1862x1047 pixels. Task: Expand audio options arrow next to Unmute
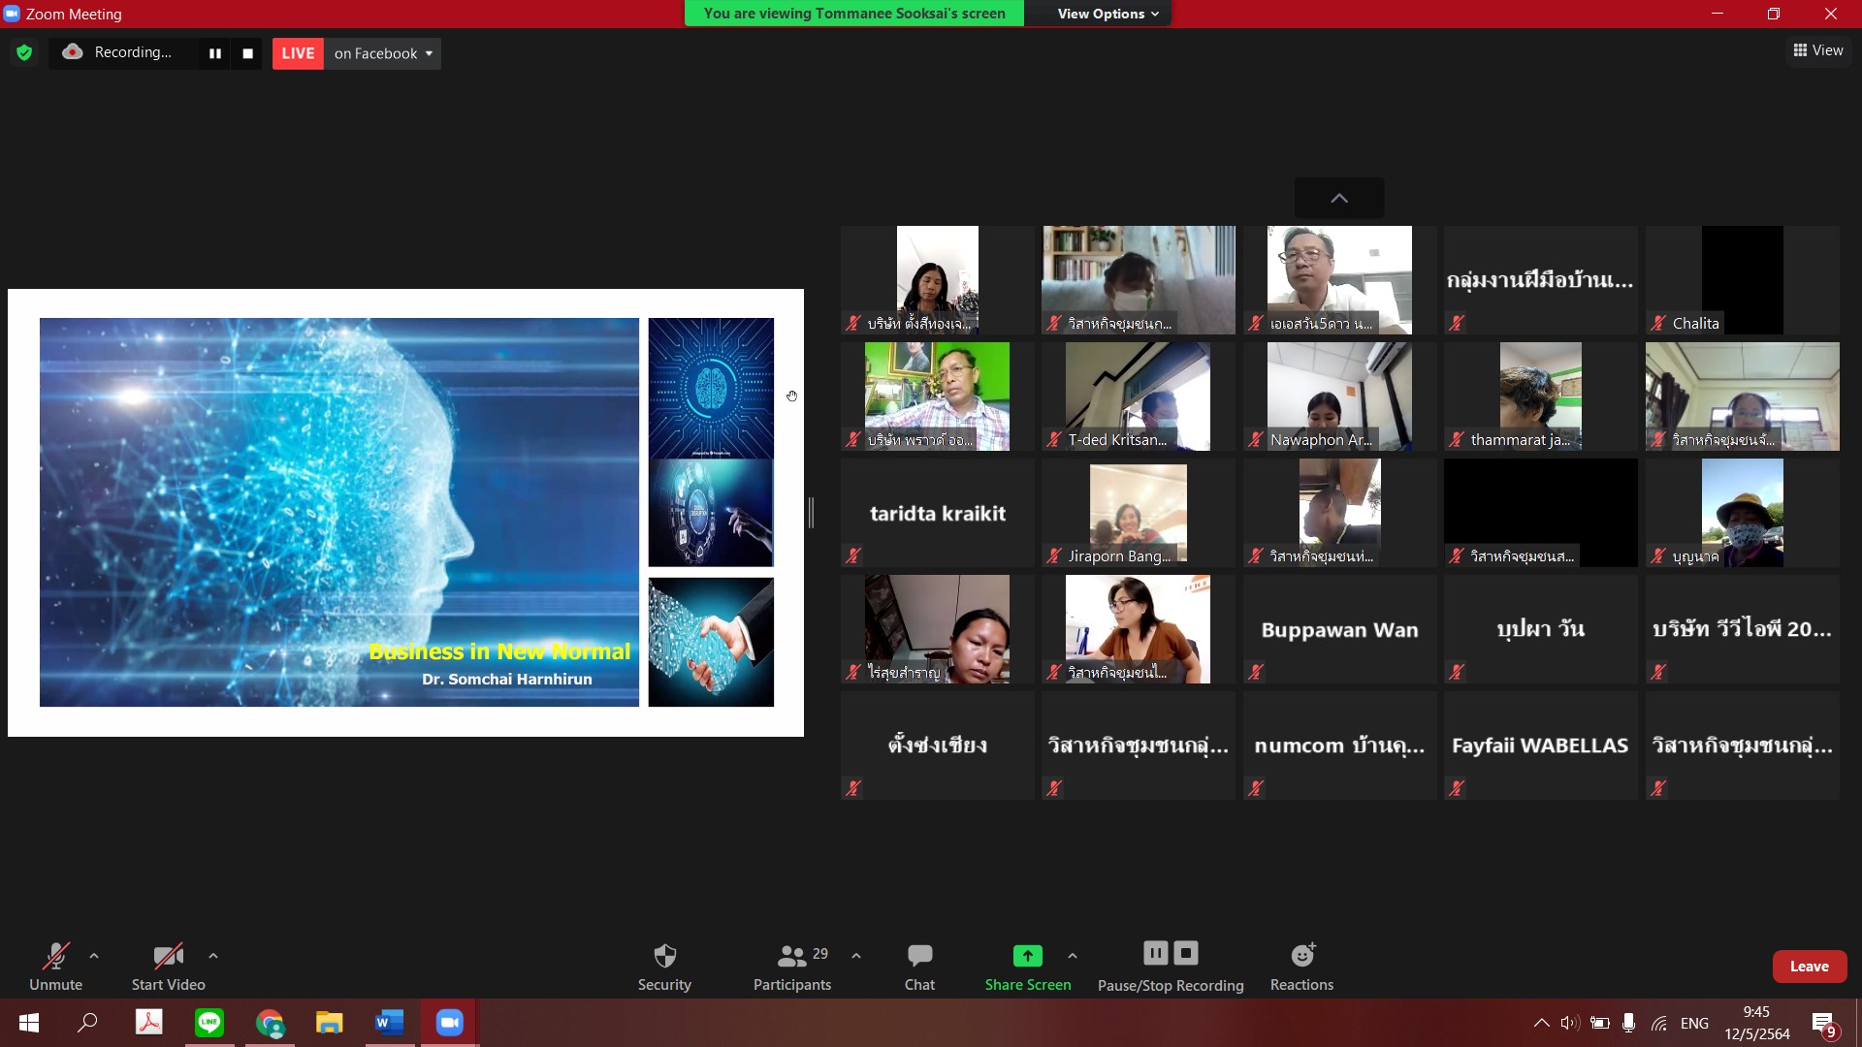pyautogui.click(x=94, y=956)
